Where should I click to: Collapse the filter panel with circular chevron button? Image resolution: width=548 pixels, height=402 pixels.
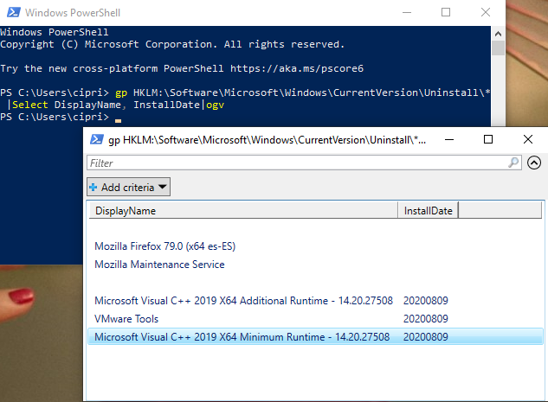pos(534,163)
